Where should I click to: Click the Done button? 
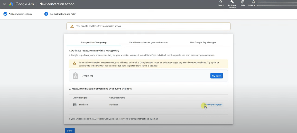point(70,130)
